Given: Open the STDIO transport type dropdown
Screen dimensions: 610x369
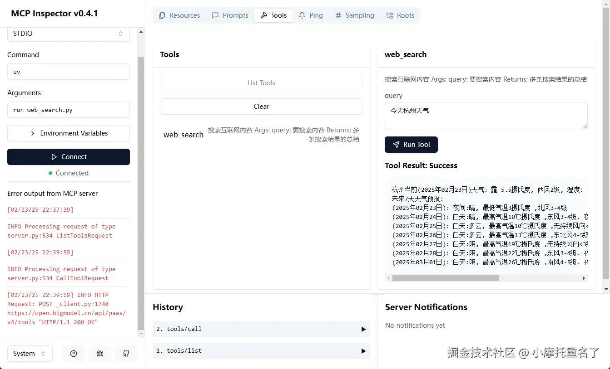Looking at the screenshot, I should point(69,34).
